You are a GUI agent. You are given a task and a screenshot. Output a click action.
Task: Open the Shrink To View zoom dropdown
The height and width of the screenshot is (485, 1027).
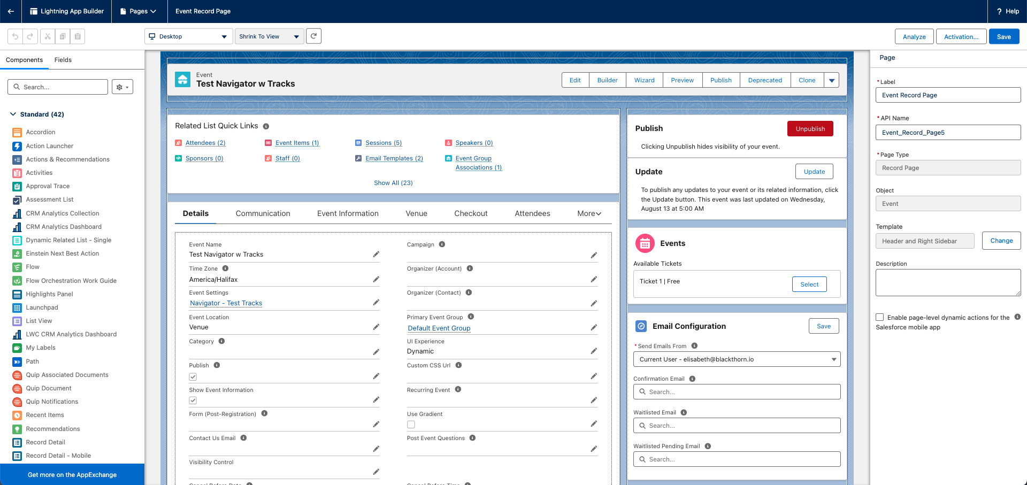tap(270, 36)
